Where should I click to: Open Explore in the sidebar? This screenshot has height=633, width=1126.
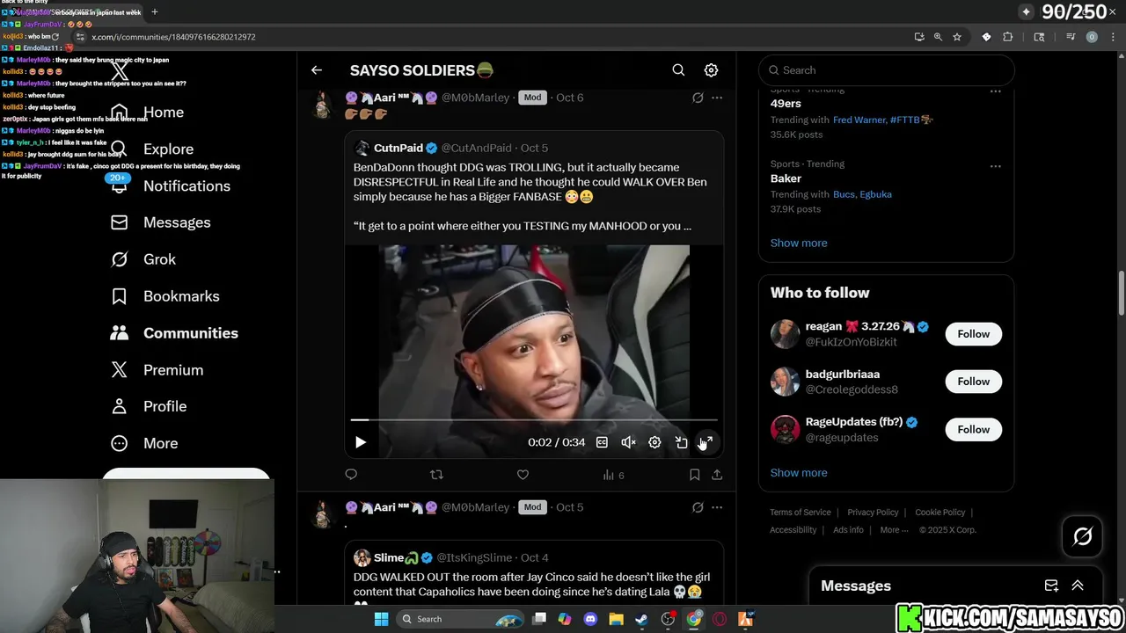(x=151, y=149)
